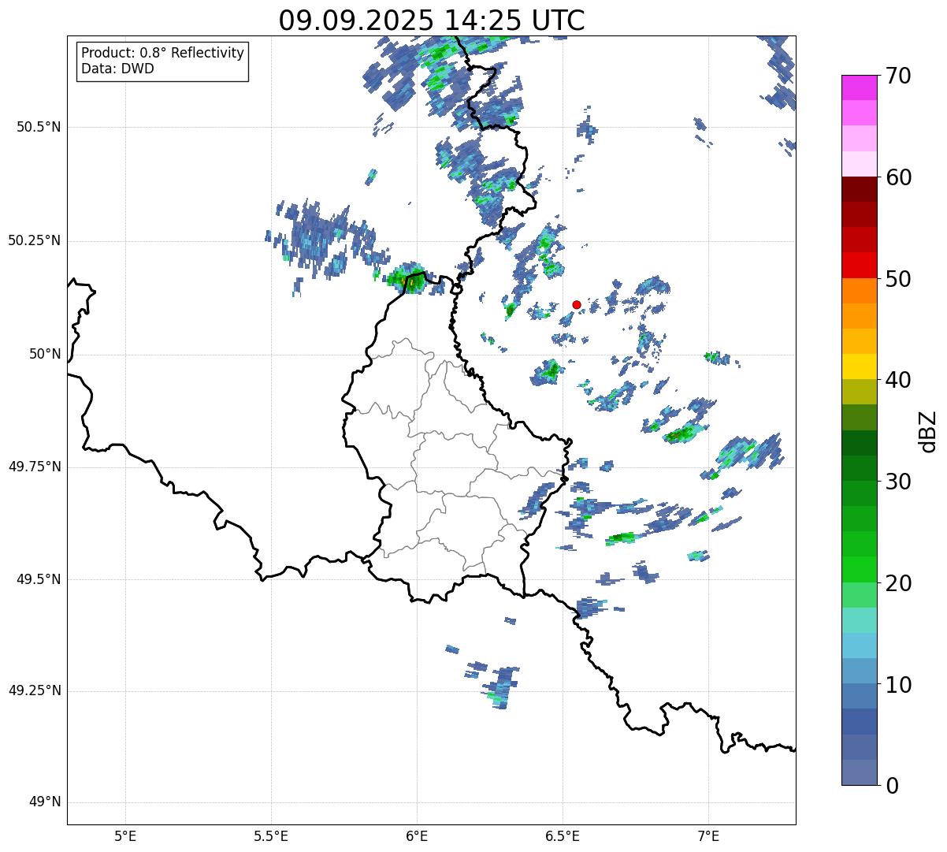Viewport: 947px width, 852px height.
Task: Click the "Product: 0.8° Reflectivity" text
Action: pos(163,53)
